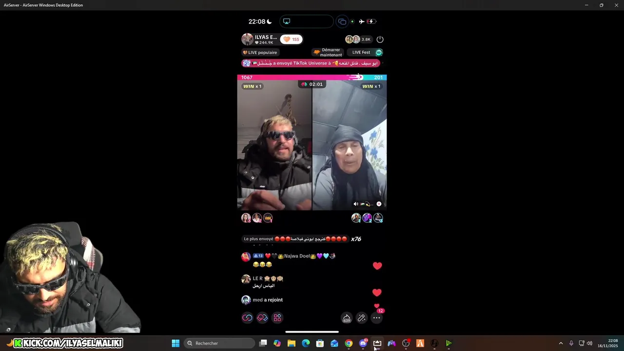Tap the Le plus envoyé comment pill
Viewport: 624px width, 351px height.
pyautogui.click(x=295, y=239)
